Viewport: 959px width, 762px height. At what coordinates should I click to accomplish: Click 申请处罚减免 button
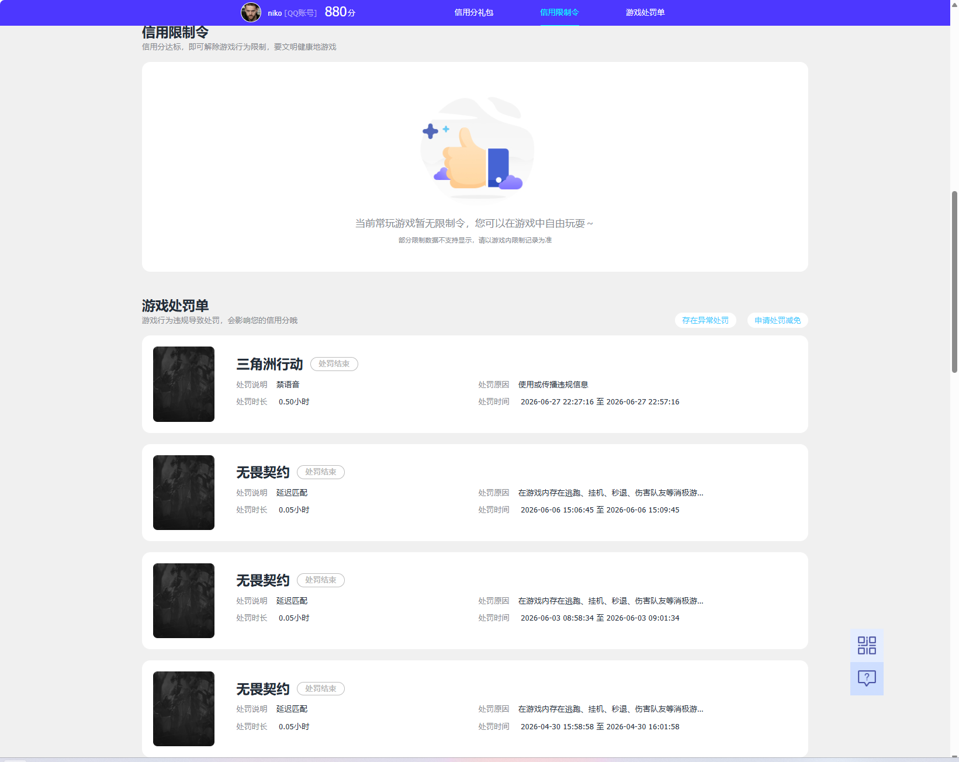point(778,320)
